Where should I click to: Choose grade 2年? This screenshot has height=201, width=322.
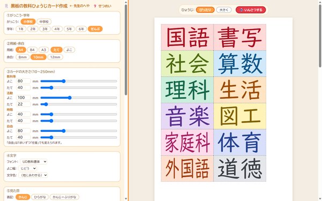[33, 29]
